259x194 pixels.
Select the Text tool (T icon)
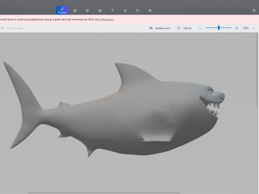point(112,11)
